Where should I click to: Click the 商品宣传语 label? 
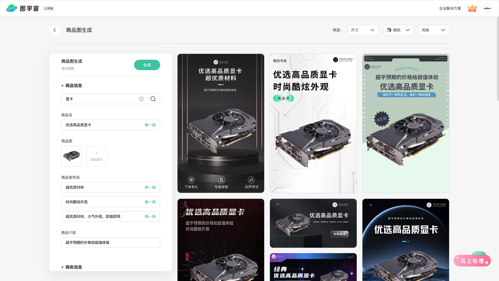tap(71, 177)
